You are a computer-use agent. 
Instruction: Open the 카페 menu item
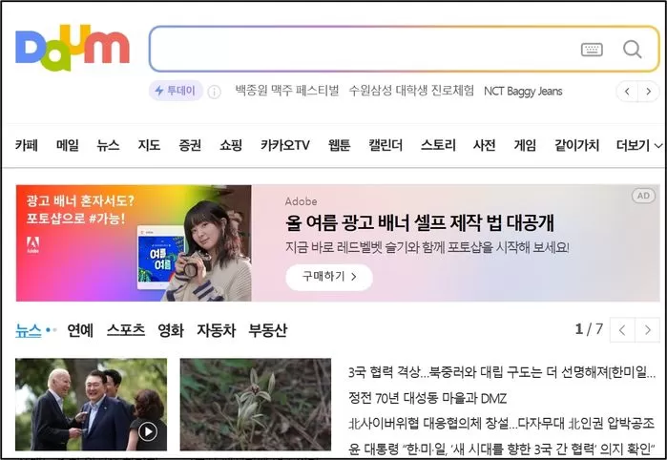(27, 145)
